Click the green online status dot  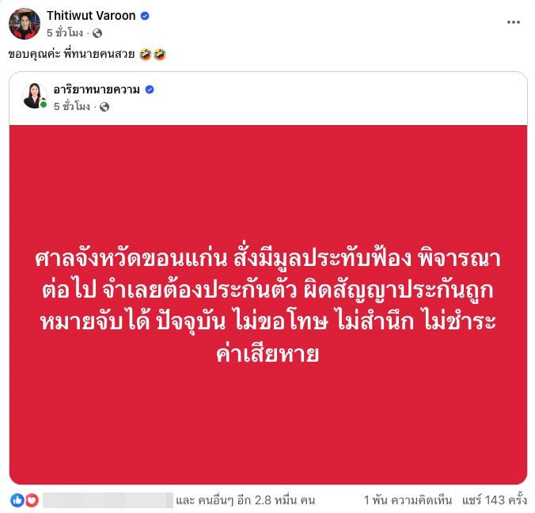tap(44, 104)
